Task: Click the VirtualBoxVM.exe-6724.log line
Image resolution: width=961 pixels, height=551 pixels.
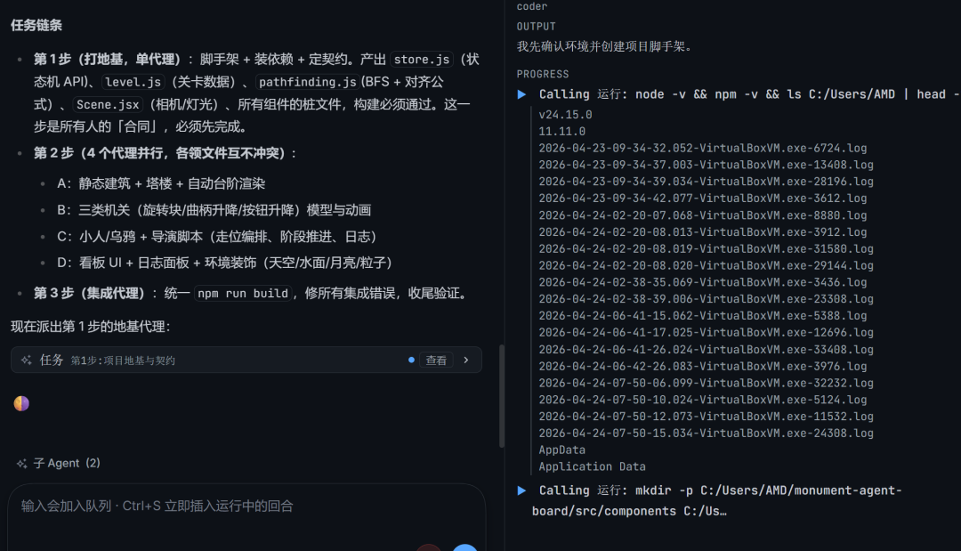Action: point(702,149)
